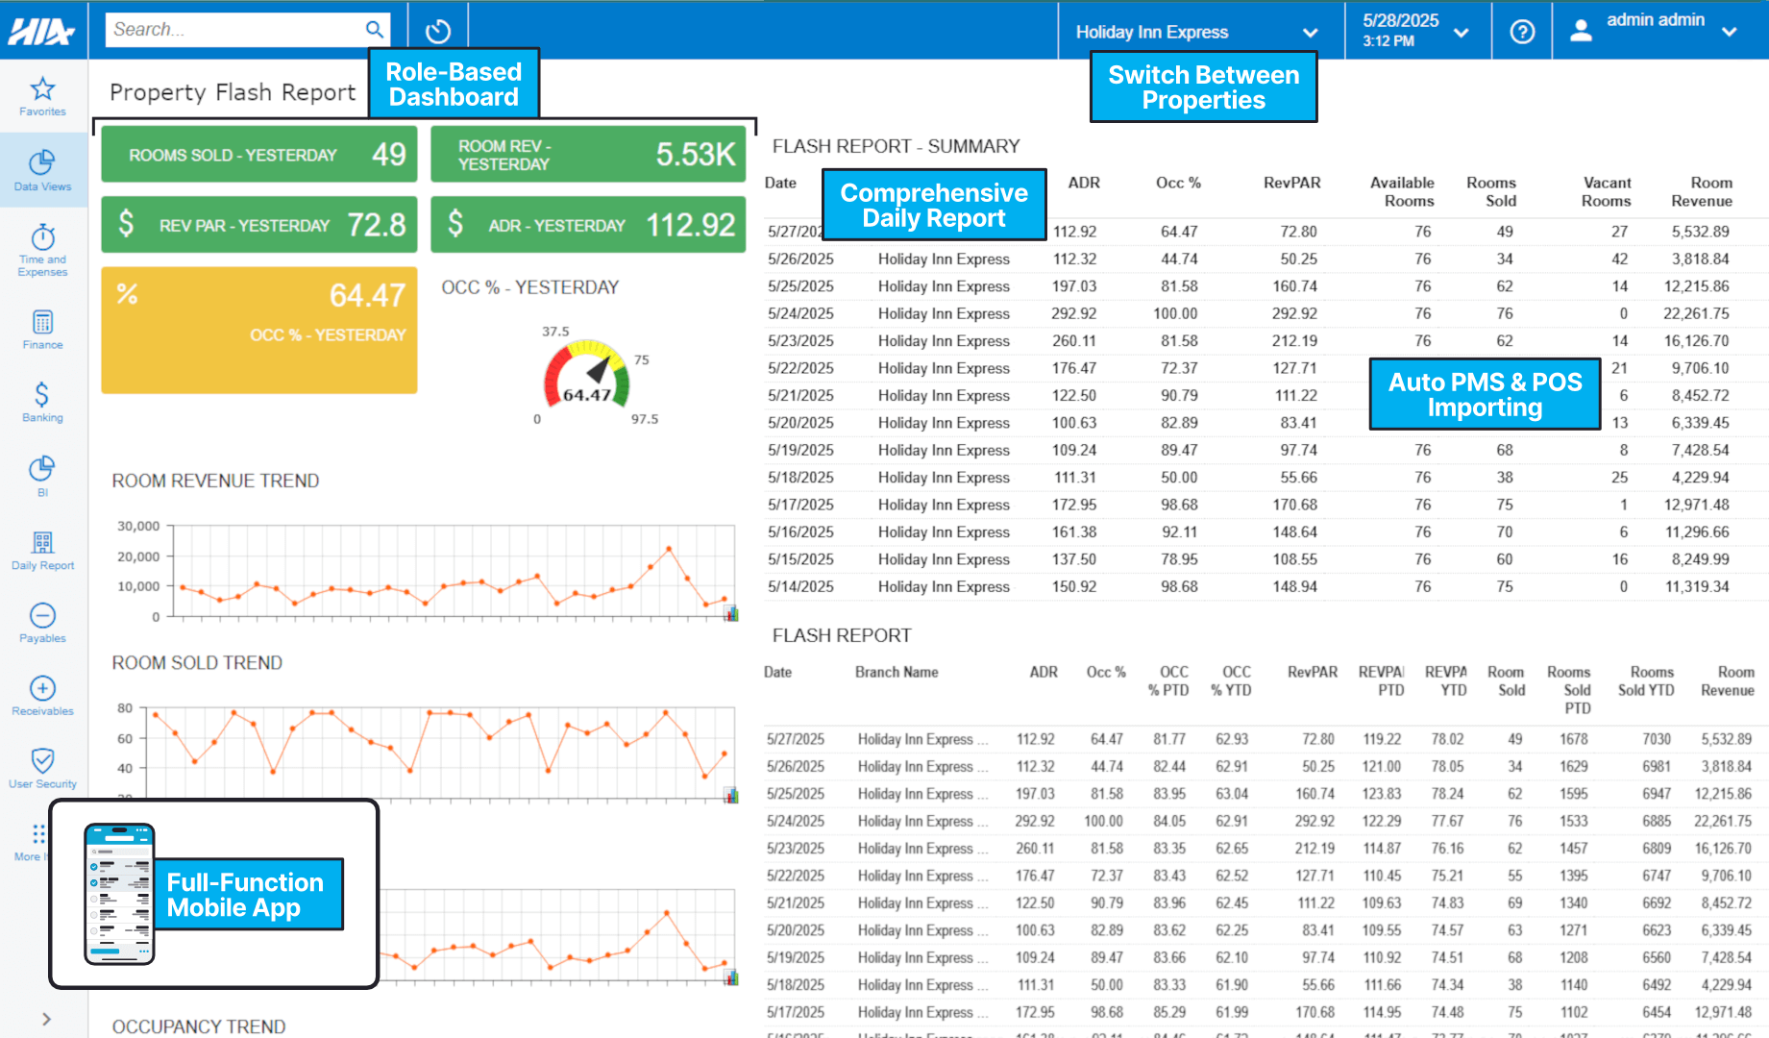Sort summary by Vacant Rooms header

coord(1607,191)
